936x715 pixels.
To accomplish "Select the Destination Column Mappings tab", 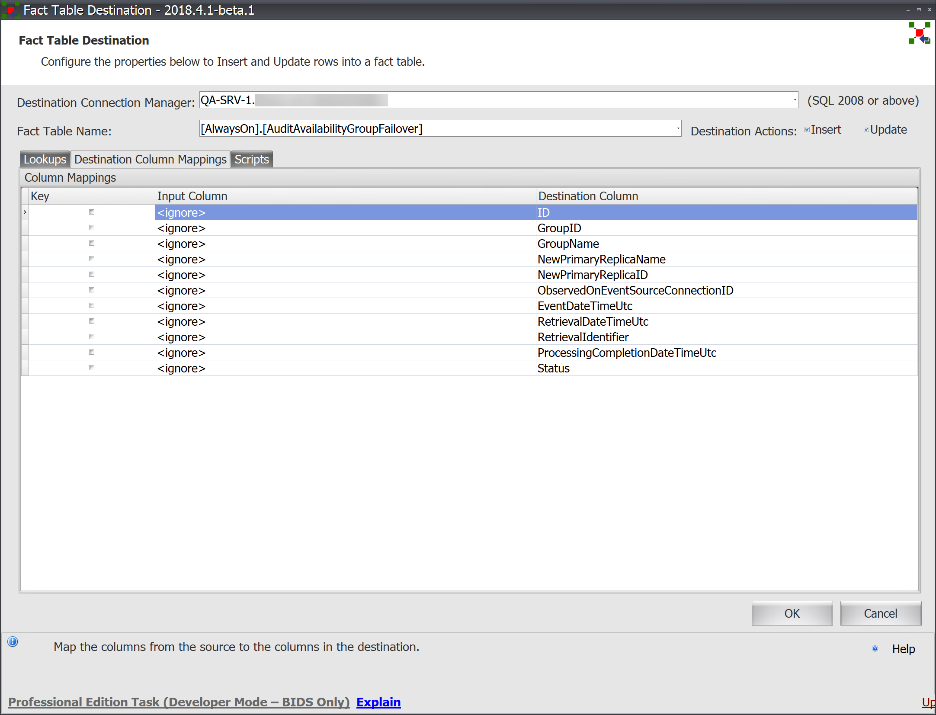I will tap(150, 159).
